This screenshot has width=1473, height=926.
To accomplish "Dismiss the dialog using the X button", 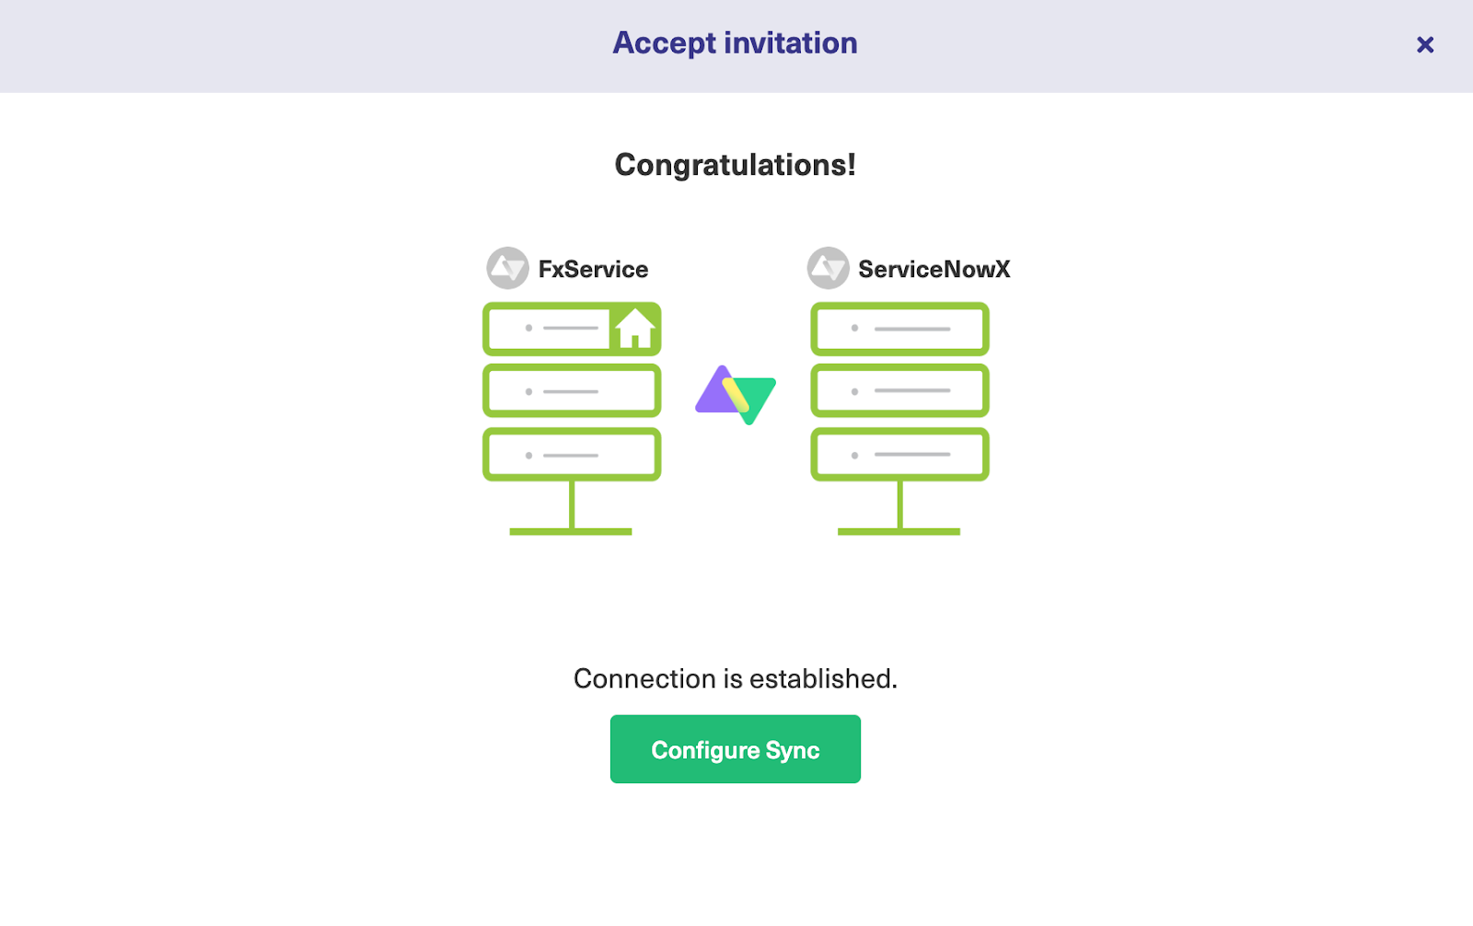I will pyautogui.click(x=1425, y=44).
